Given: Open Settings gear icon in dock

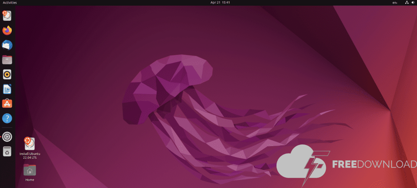Looking at the screenshot, I should tap(7, 137).
